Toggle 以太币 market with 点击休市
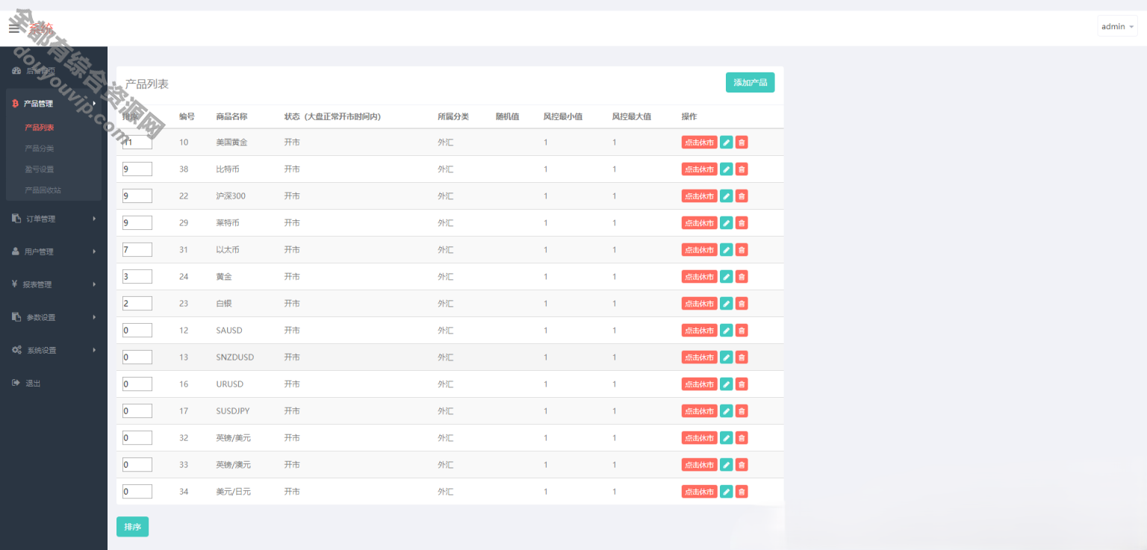Viewport: 1147px width, 550px height. pos(699,250)
